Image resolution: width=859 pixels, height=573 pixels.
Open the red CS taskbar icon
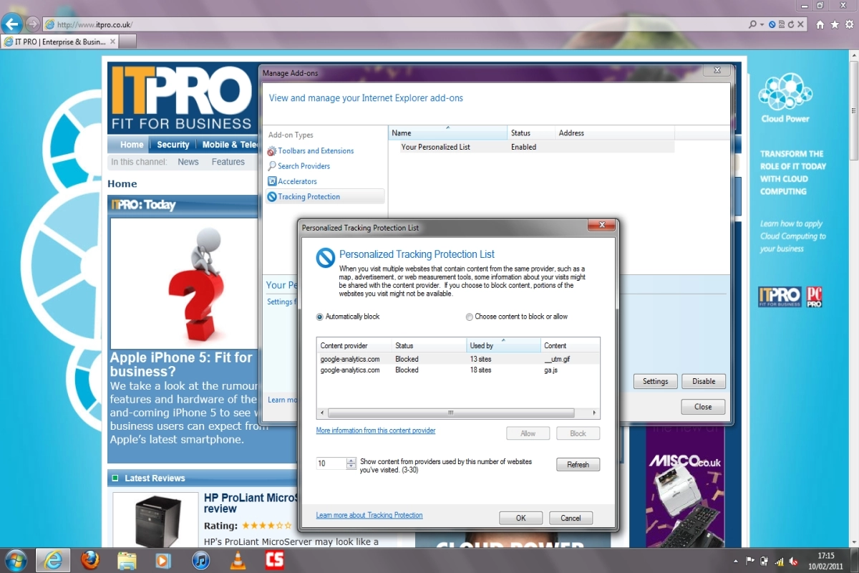point(274,560)
